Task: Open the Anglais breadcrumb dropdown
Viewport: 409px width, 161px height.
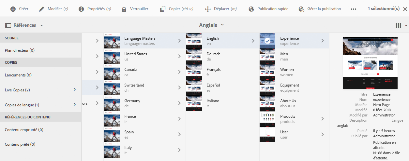Action: (212, 25)
